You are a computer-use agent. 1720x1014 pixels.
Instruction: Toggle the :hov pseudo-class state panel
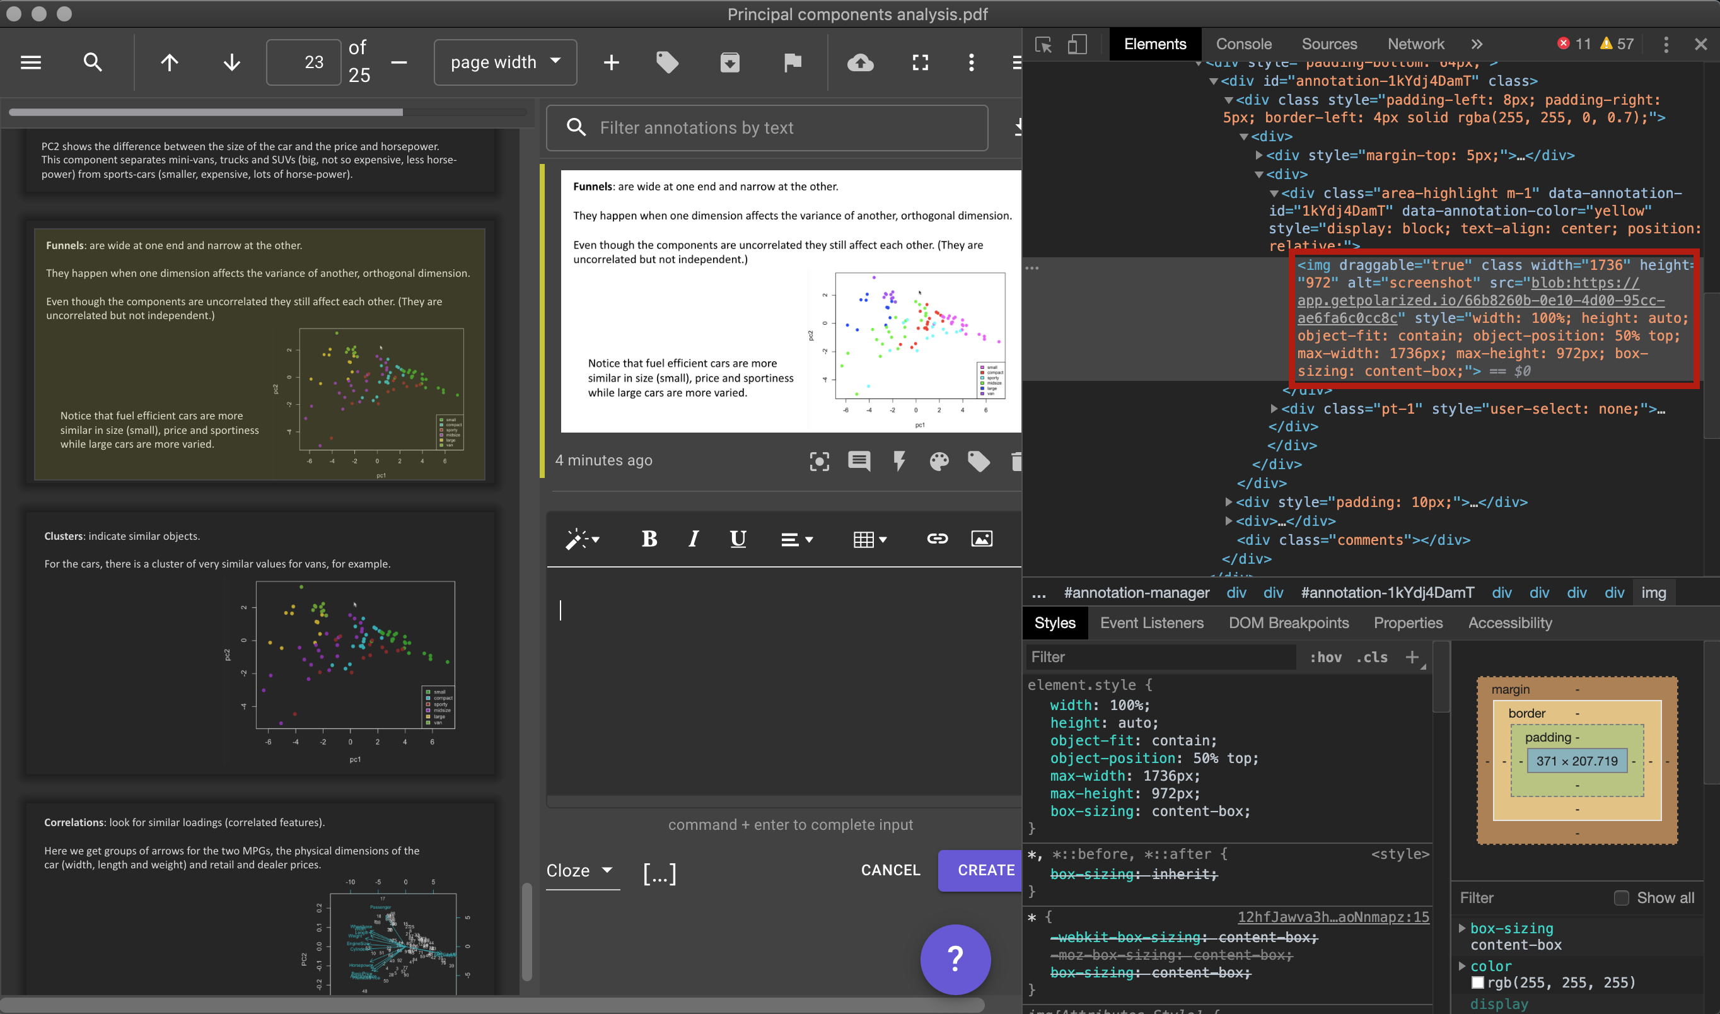click(1325, 656)
